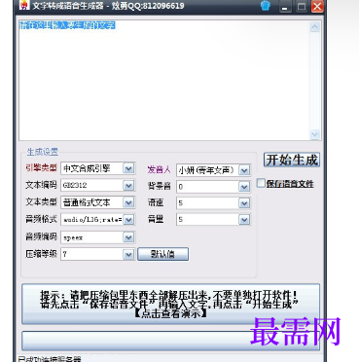Image resolution: width=359 pixels, height=362 pixels.
Task: Click the 默认值 button
Action: point(162,254)
